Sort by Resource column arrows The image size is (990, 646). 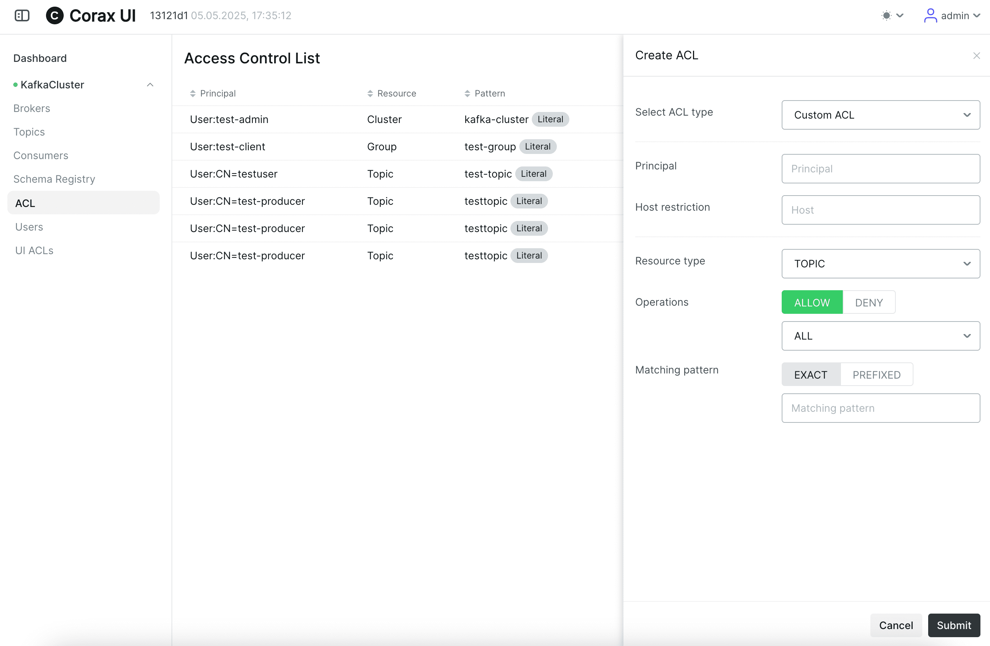pos(370,93)
